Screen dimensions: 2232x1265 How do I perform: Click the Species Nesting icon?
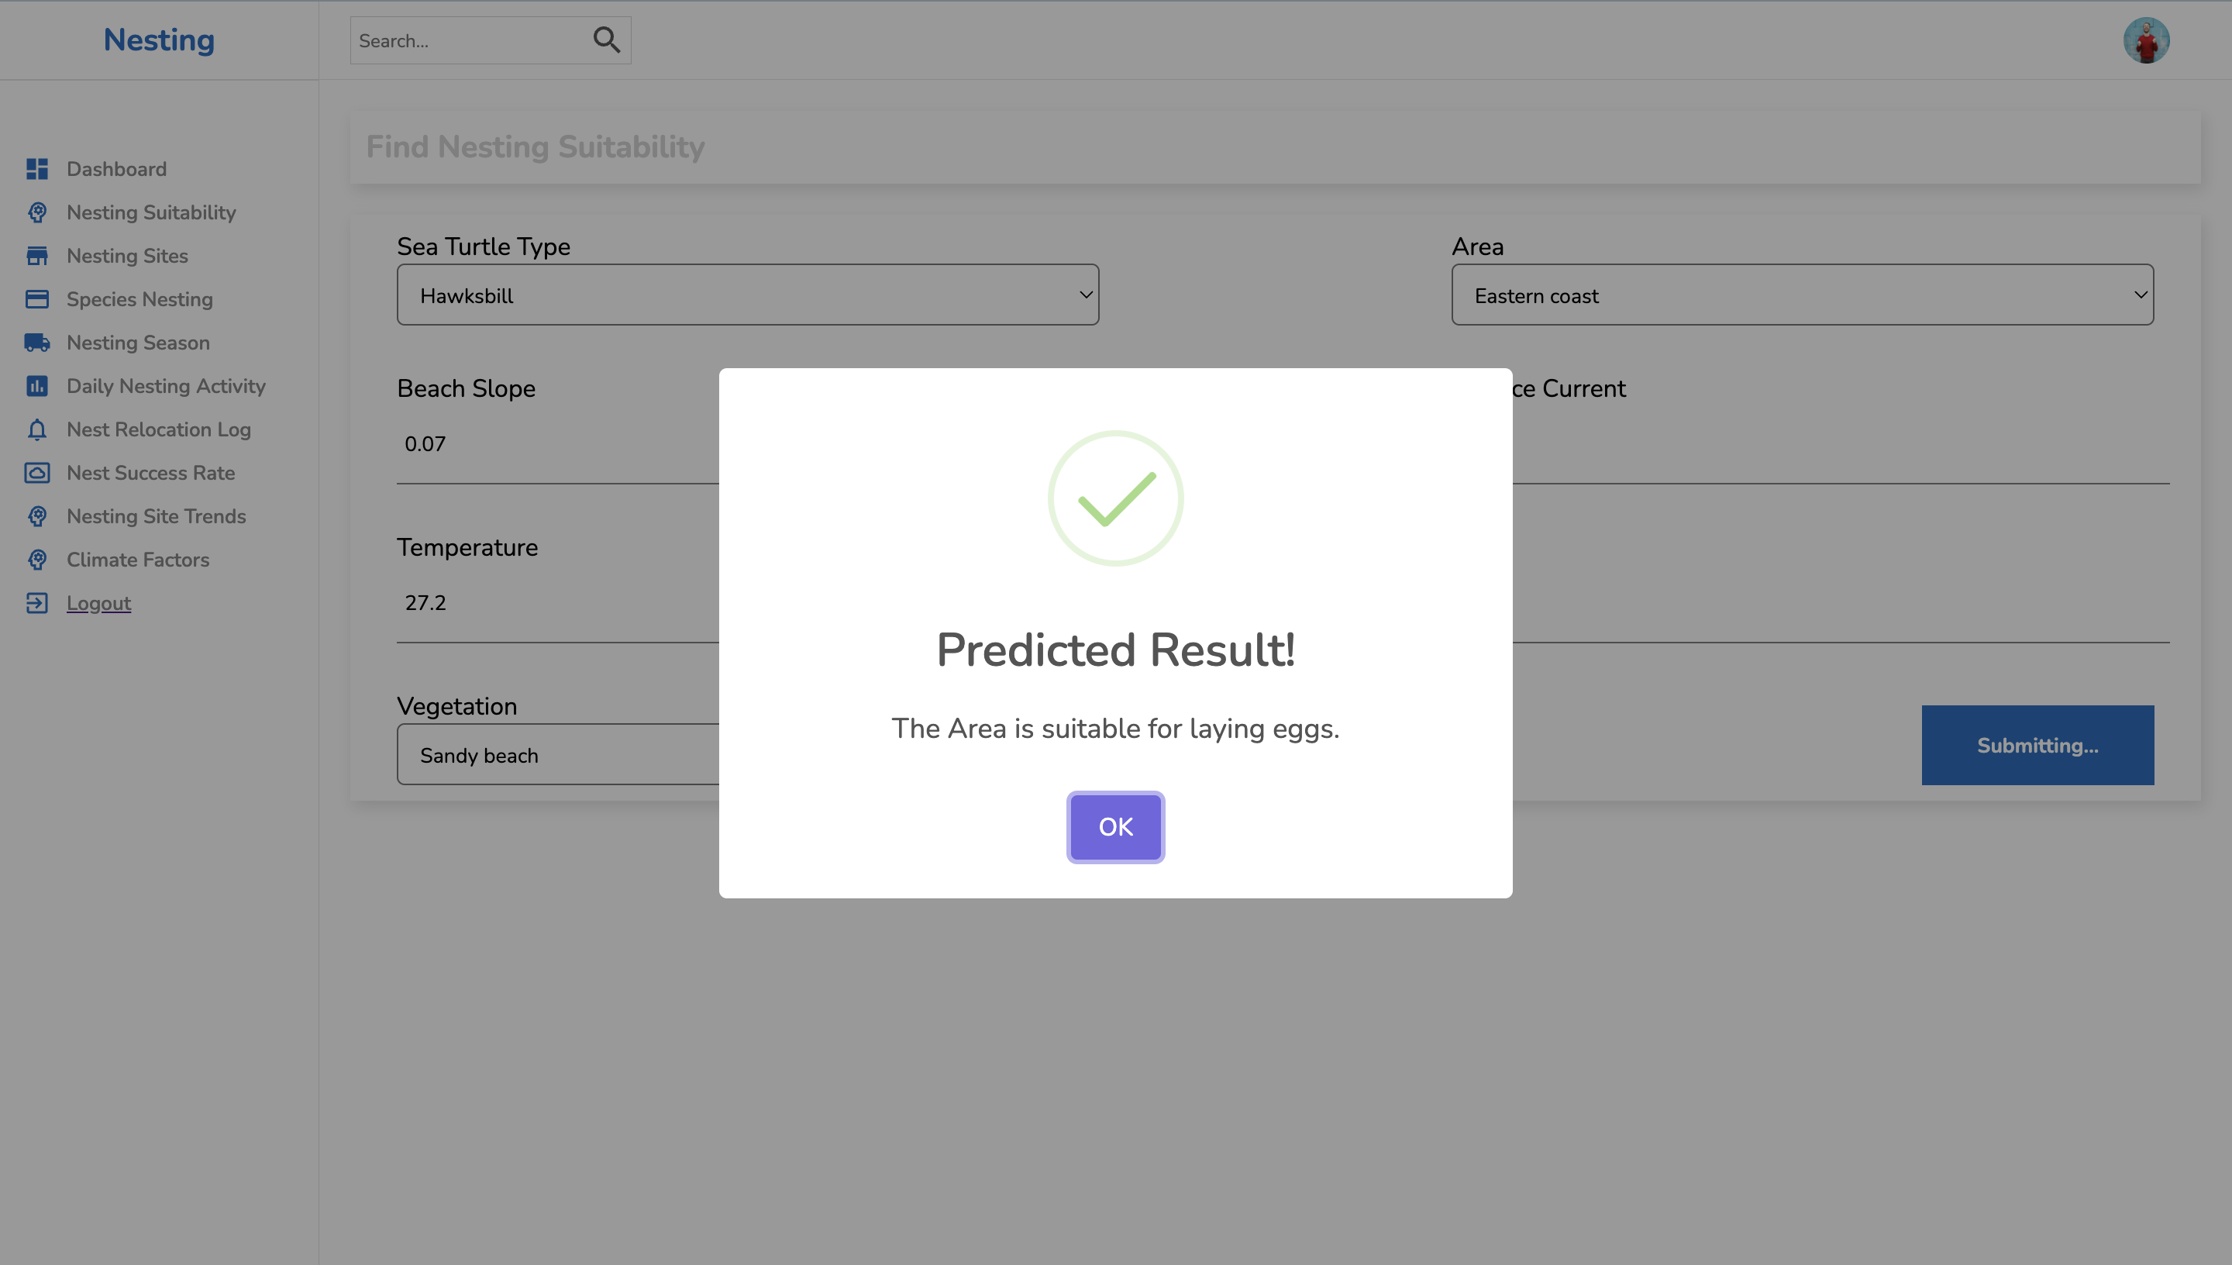pos(36,299)
